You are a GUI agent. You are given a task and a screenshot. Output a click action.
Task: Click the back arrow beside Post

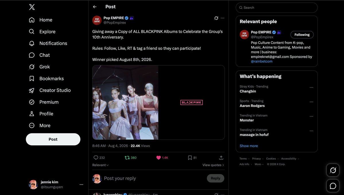(95, 7)
